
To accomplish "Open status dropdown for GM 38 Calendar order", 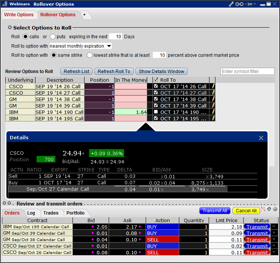I will coord(274,240).
